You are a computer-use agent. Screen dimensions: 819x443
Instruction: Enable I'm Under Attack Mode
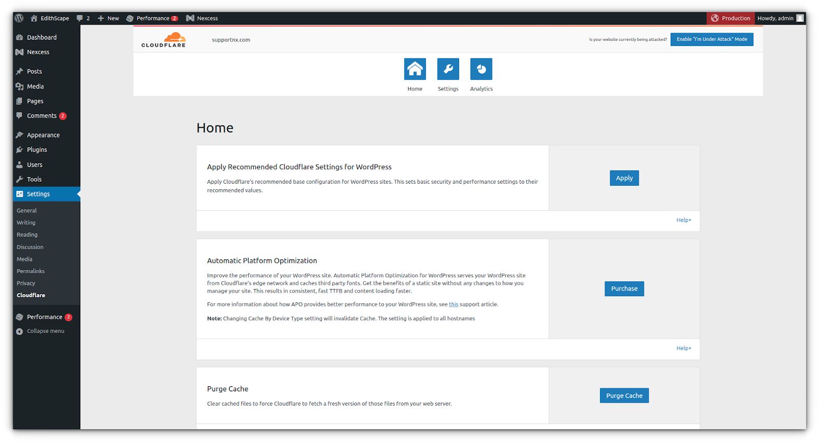pyautogui.click(x=712, y=39)
